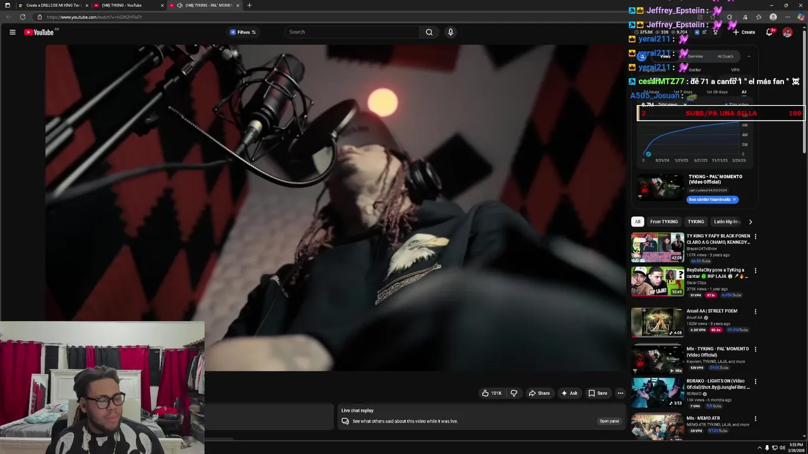The image size is (808, 454).
Task: Open YouTube notifications bell
Action: (x=769, y=32)
